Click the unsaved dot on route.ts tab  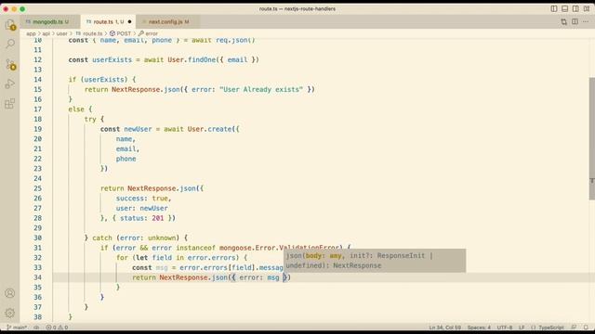coord(129,22)
